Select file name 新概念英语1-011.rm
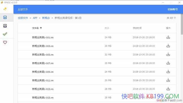Screen dimensions: 183x103 click(43, 80)
